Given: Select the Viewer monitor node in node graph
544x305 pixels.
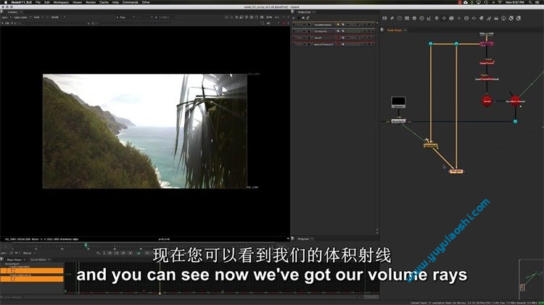Looking at the screenshot, I should click(x=398, y=102).
